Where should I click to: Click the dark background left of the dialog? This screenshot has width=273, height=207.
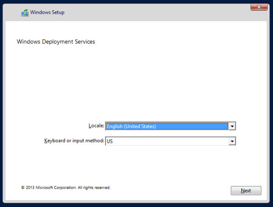[2, 102]
